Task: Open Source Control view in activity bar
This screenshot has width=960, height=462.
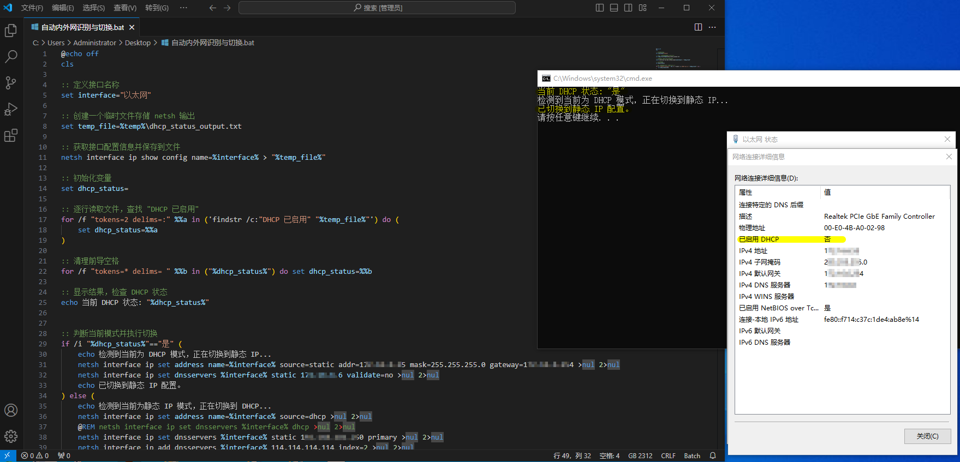Action: (11, 83)
